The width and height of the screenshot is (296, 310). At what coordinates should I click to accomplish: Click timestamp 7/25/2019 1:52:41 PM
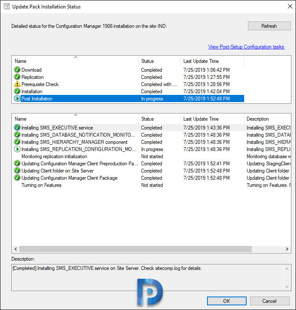[207, 164]
